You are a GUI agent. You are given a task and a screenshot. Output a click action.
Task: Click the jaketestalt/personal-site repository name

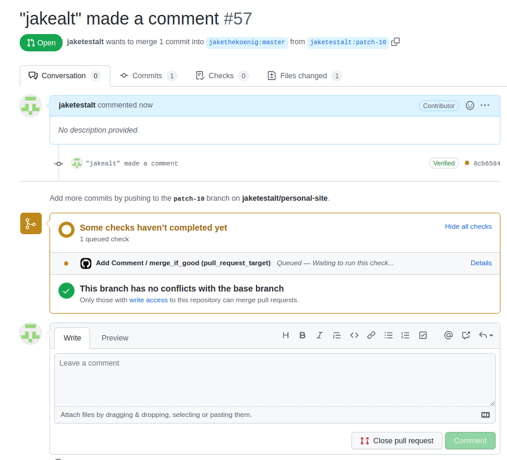(x=285, y=198)
